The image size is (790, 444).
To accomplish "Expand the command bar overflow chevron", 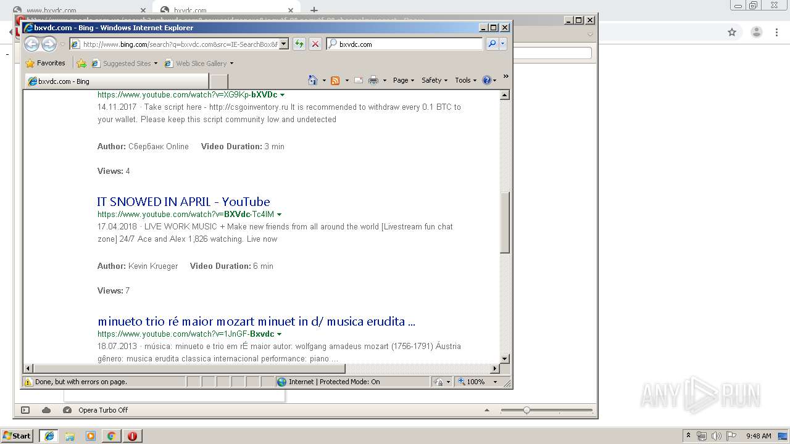I will pos(505,76).
